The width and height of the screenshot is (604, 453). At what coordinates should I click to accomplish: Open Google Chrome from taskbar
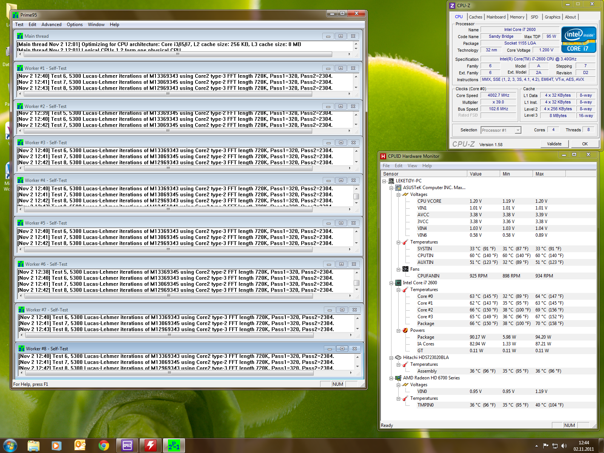coord(103,446)
